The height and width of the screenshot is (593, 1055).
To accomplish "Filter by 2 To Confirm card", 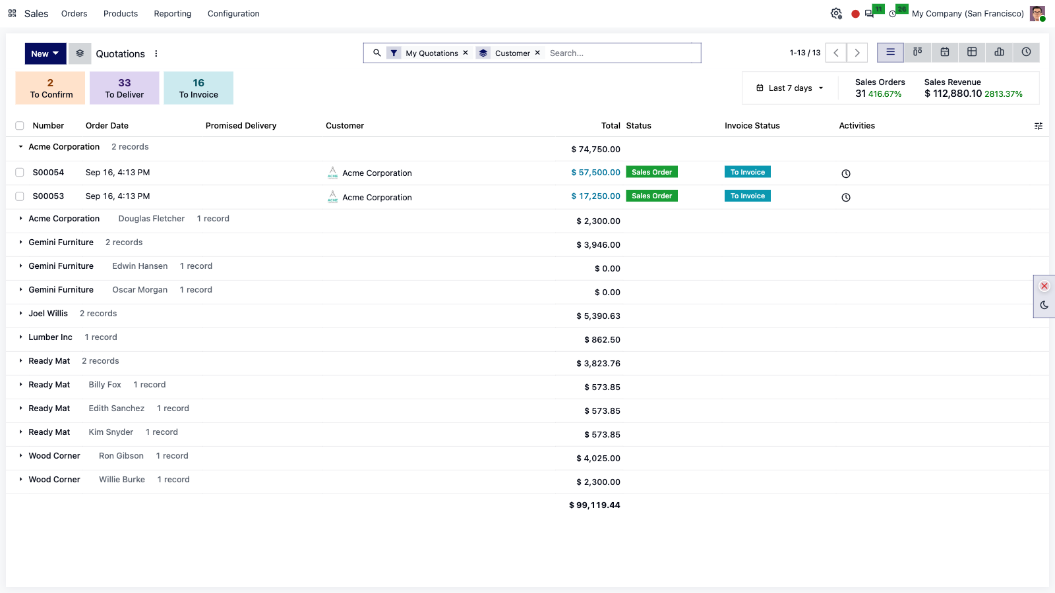I will point(51,88).
